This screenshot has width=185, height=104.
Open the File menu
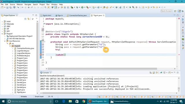[x=2, y=5]
